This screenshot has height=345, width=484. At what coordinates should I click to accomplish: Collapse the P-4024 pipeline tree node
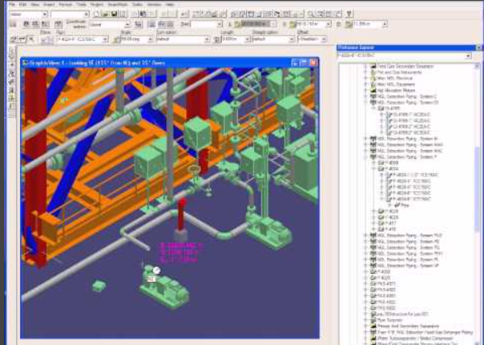pyautogui.click(x=376, y=168)
